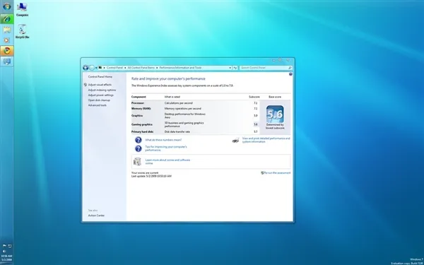Click the 5.6 base score badge
Image resolution: width=424 pixels, height=265 pixels.
275,114
